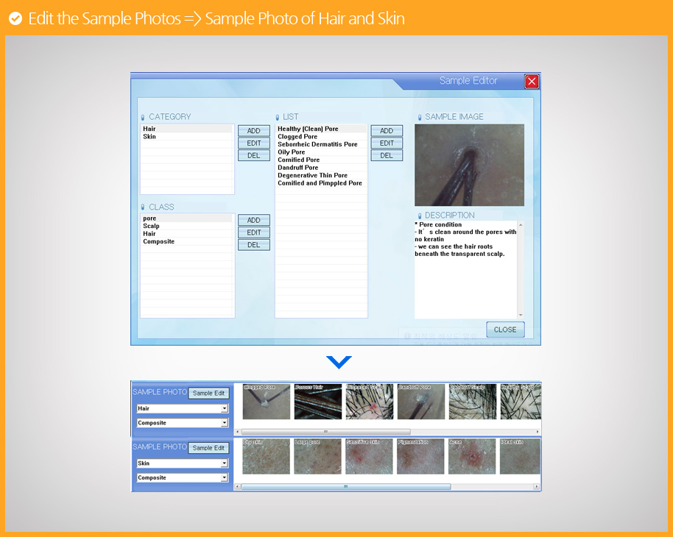Expand Composite dropdown under the Hair selector
Image resolution: width=673 pixels, height=537 pixels.
click(225, 423)
